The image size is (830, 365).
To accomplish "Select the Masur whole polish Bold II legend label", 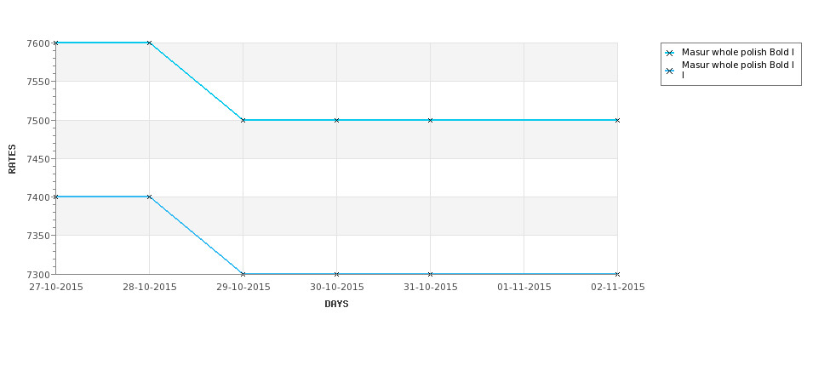I will [x=738, y=70].
